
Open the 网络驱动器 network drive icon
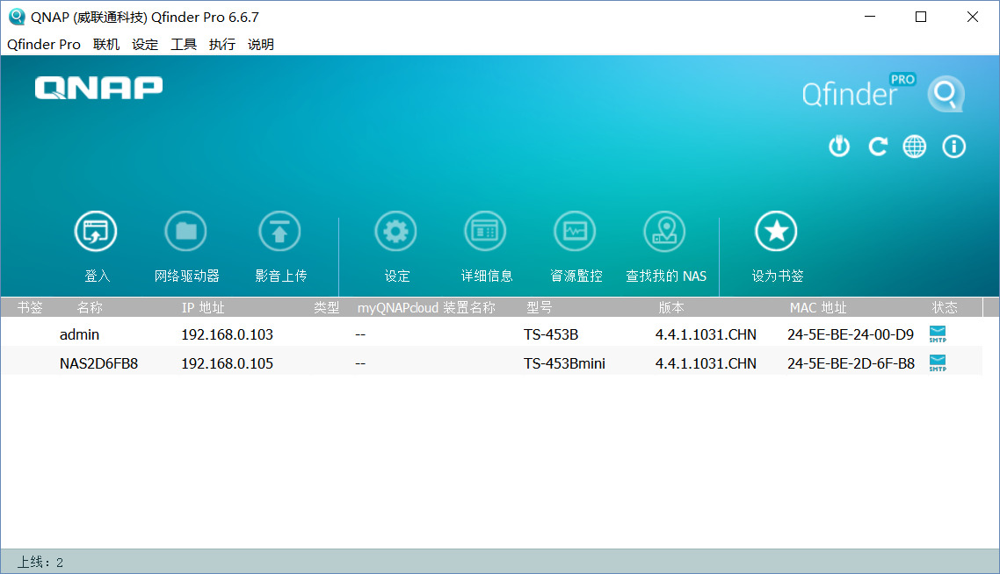185,231
